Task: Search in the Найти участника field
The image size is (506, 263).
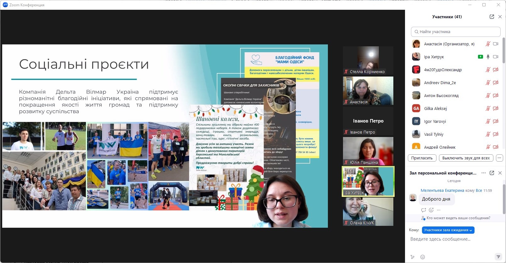Action: pos(456,31)
